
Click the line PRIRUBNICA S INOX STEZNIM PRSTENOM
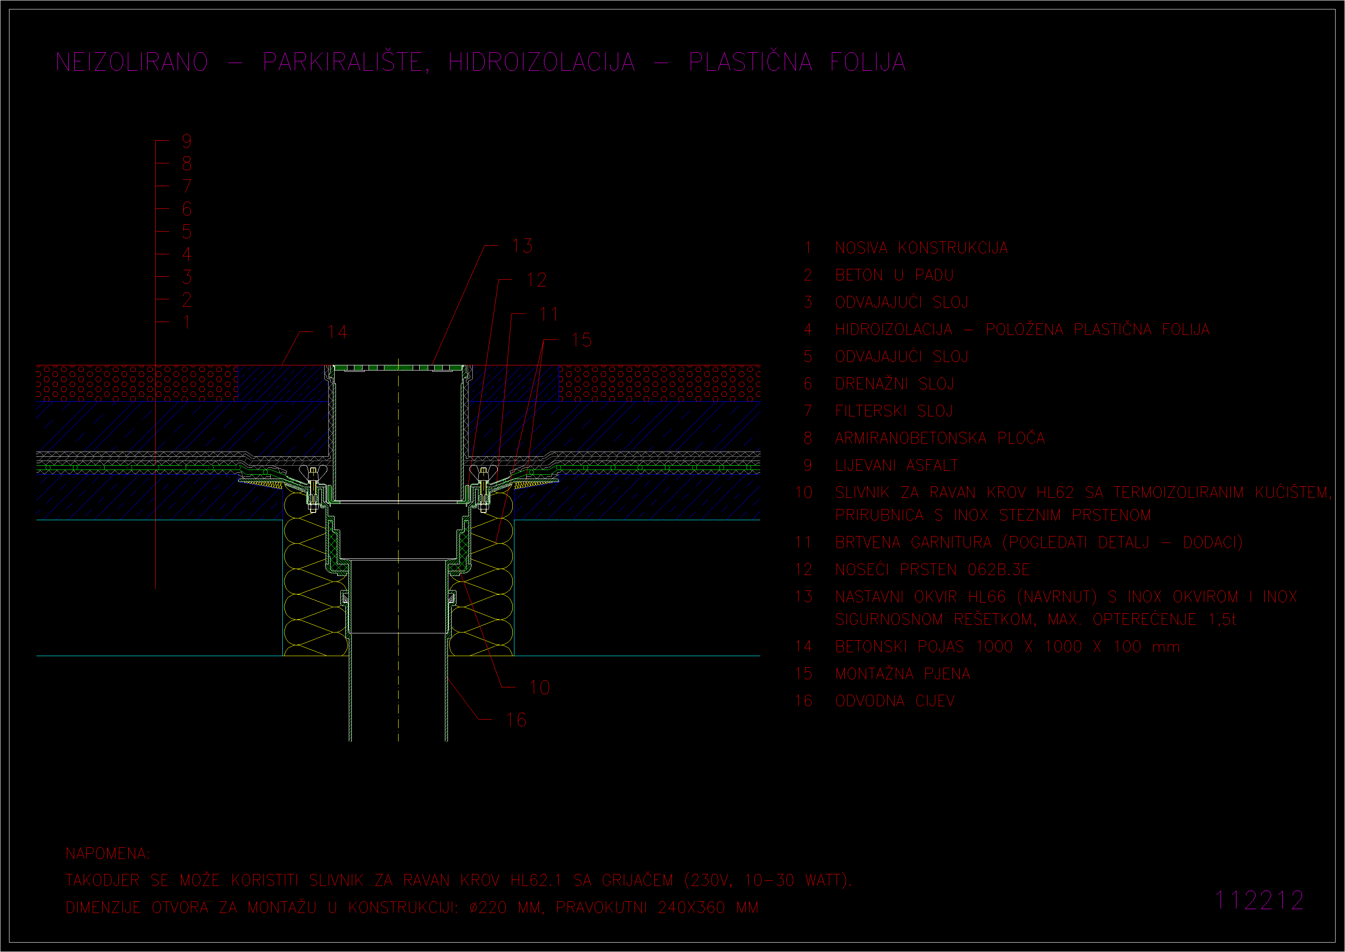(993, 515)
